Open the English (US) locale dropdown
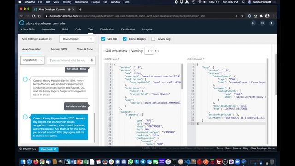This screenshot has width=295, height=166. click(32, 60)
